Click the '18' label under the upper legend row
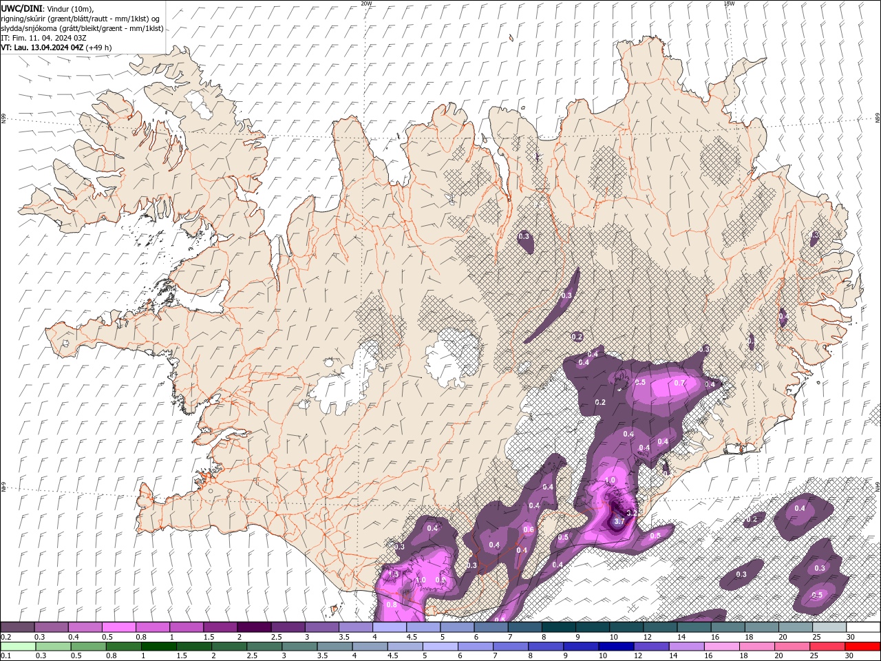 tap(750, 637)
